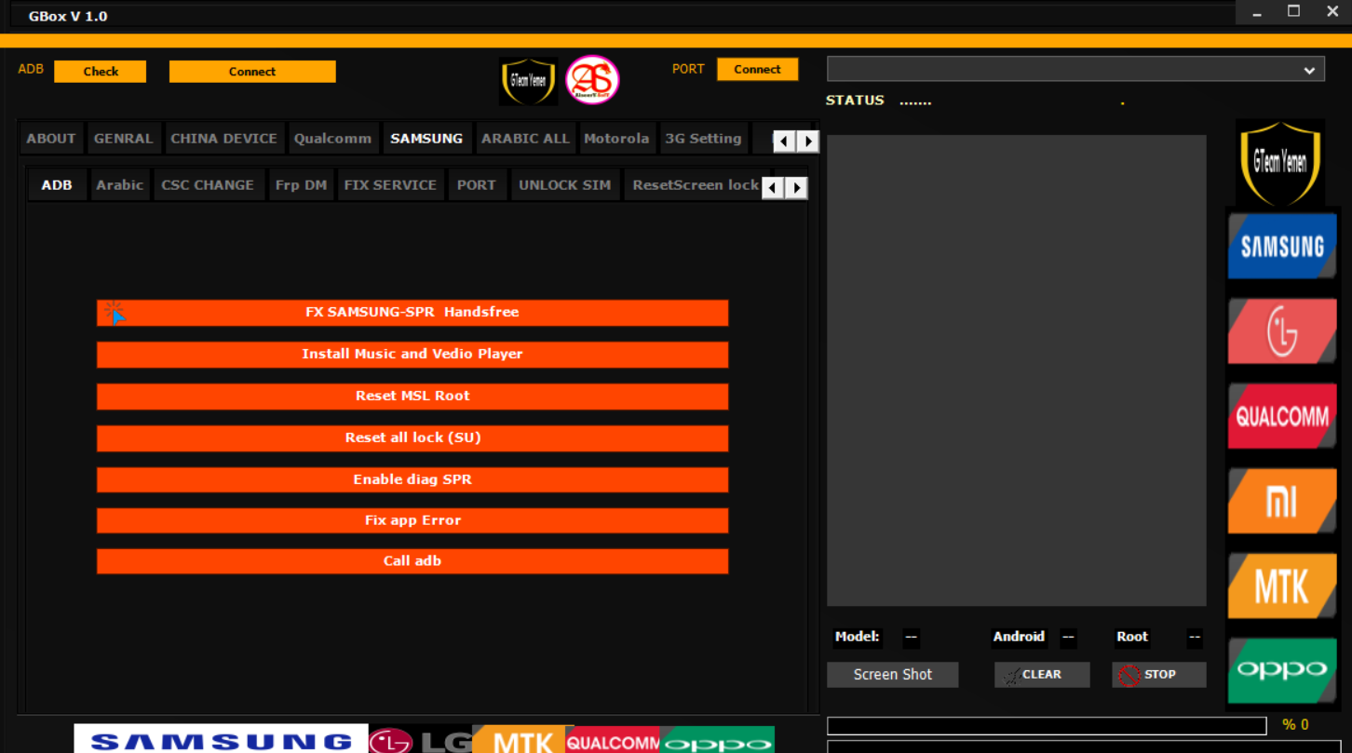
Task: Click the ADB Connect button
Action: point(252,72)
